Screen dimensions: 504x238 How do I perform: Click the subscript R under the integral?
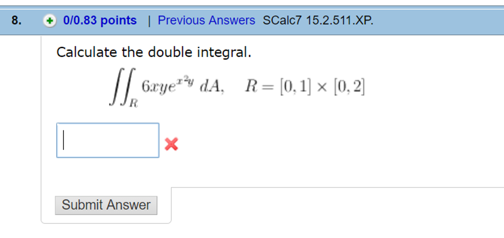134,103
